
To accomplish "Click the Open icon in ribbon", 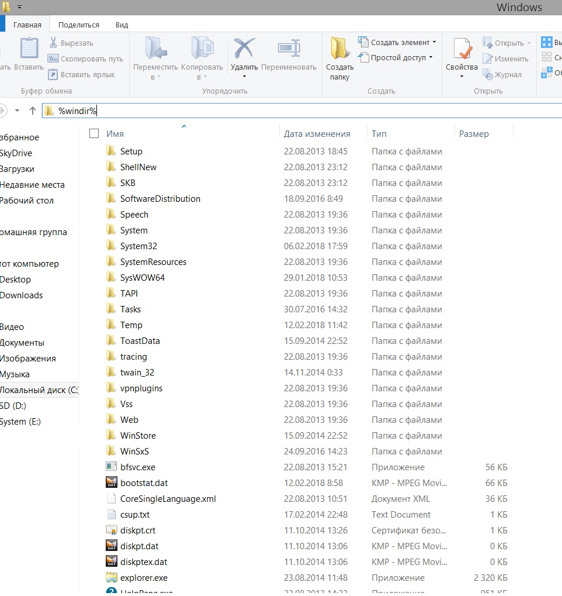I will pyautogui.click(x=487, y=43).
